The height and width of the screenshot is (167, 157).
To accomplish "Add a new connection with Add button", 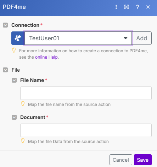I will point(142,38).
